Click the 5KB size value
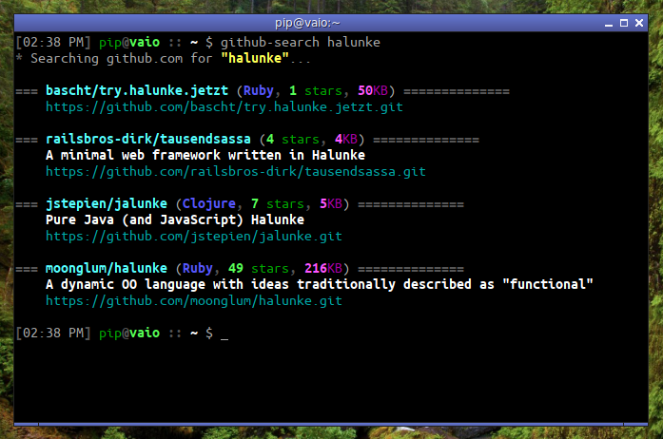This screenshot has width=663, height=439. (331, 203)
